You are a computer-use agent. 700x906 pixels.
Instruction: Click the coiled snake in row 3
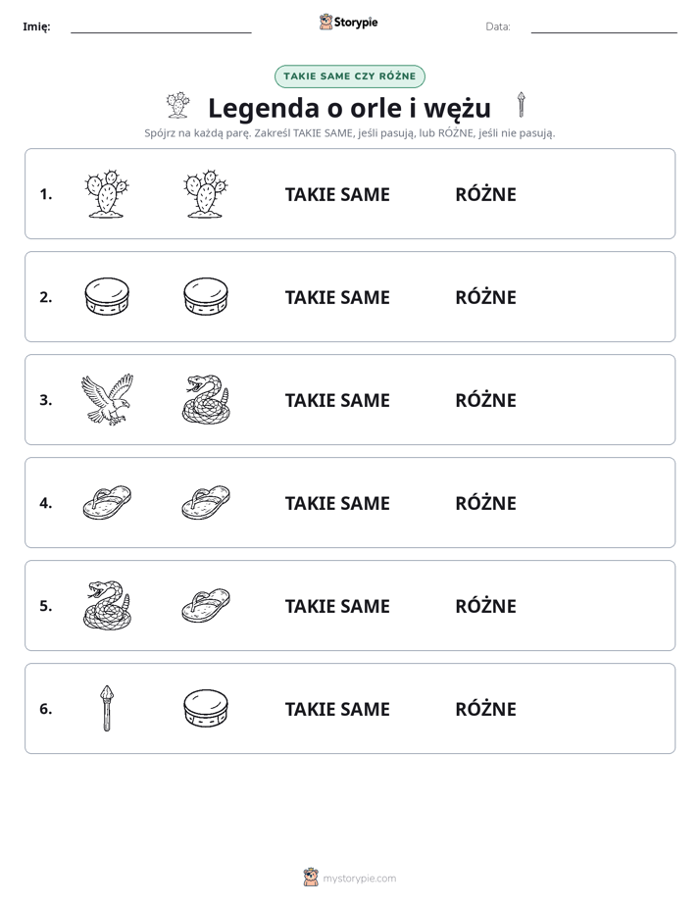(206, 400)
